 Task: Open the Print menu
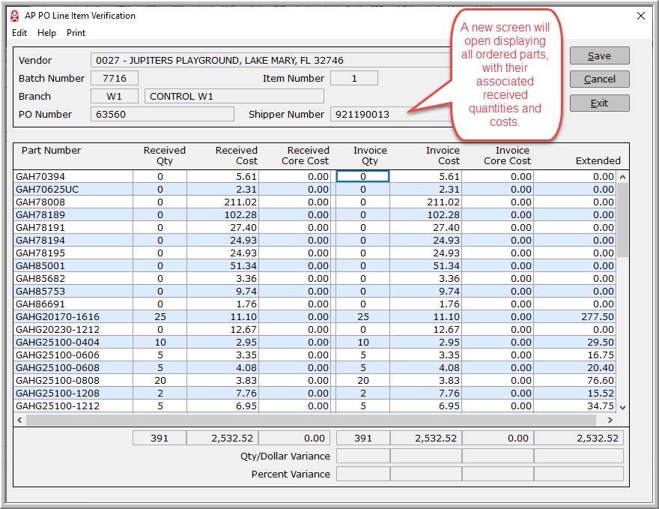point(76,33)
